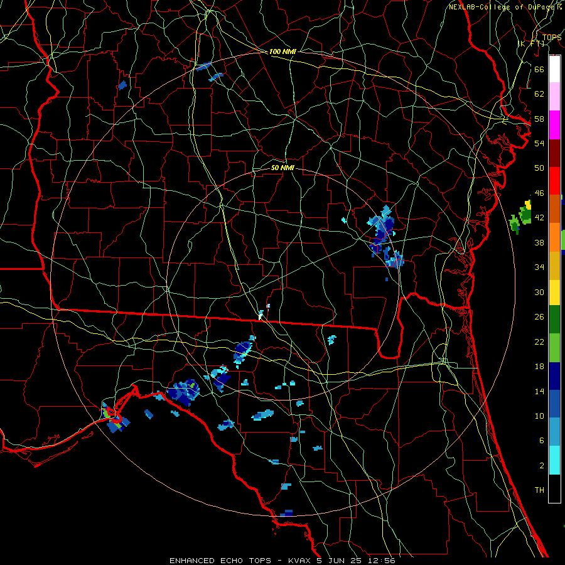This screenshot has height=565, width=565.
Task: Click the "50 NMI" range ring label
Action: [x=282, y=168]
